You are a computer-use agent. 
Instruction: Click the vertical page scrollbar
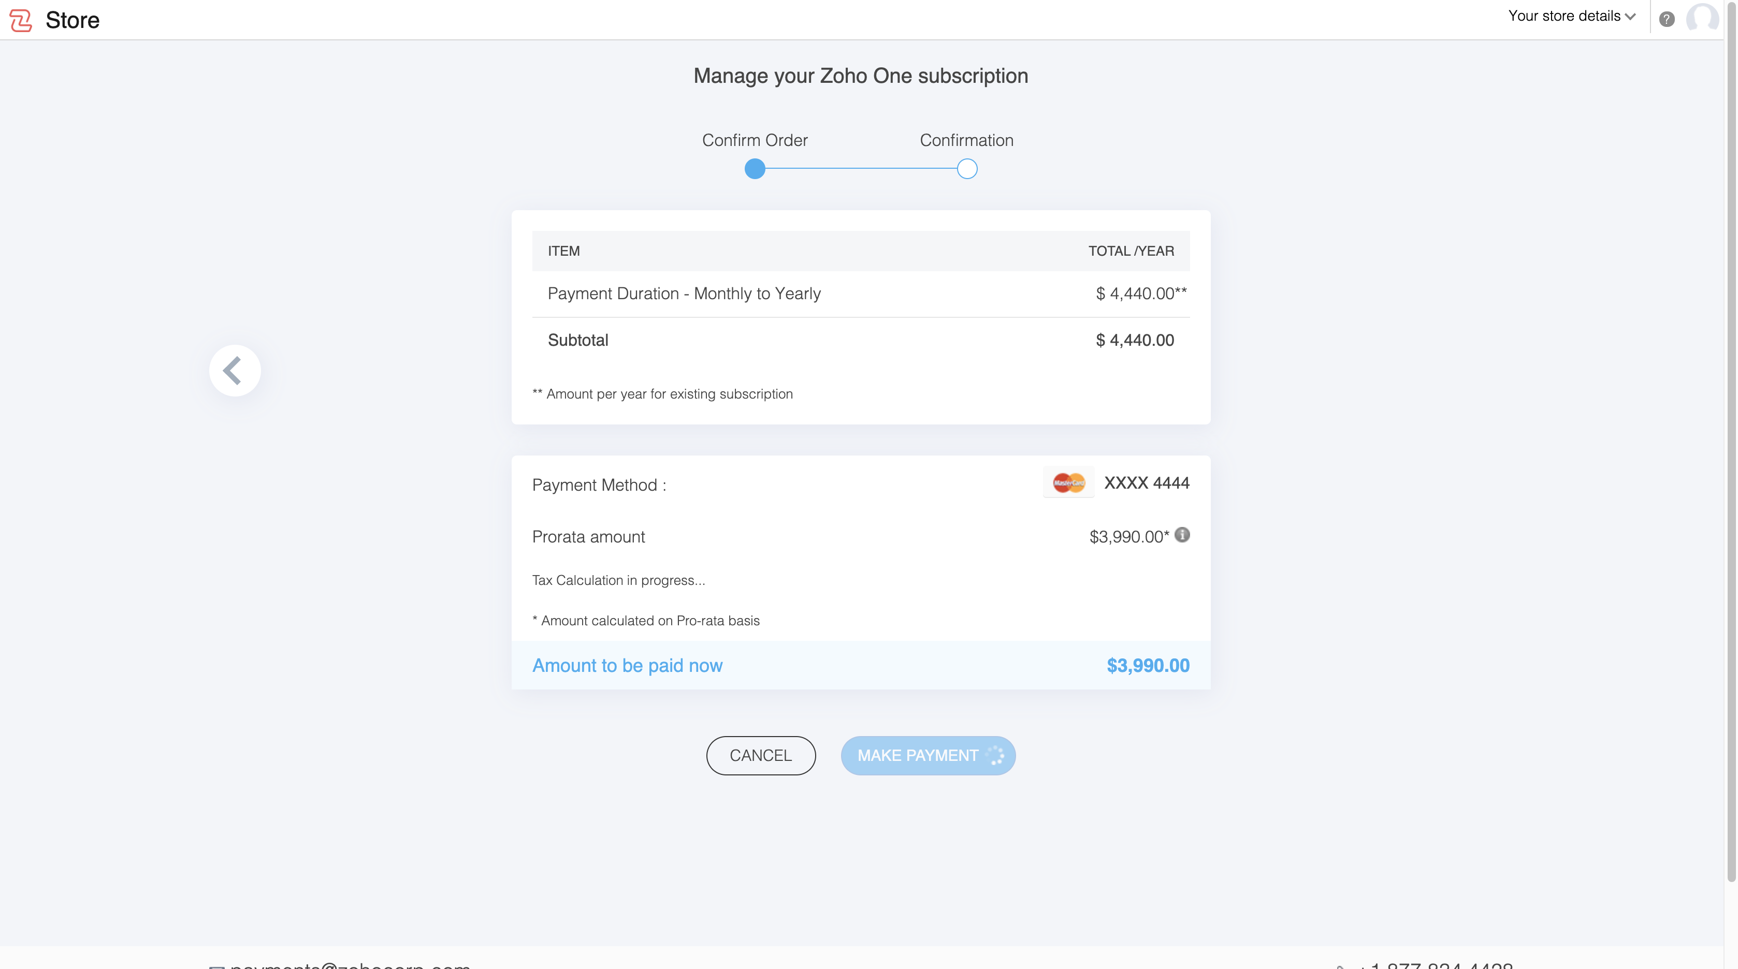pyautogui.click(x=1731, y=438)
